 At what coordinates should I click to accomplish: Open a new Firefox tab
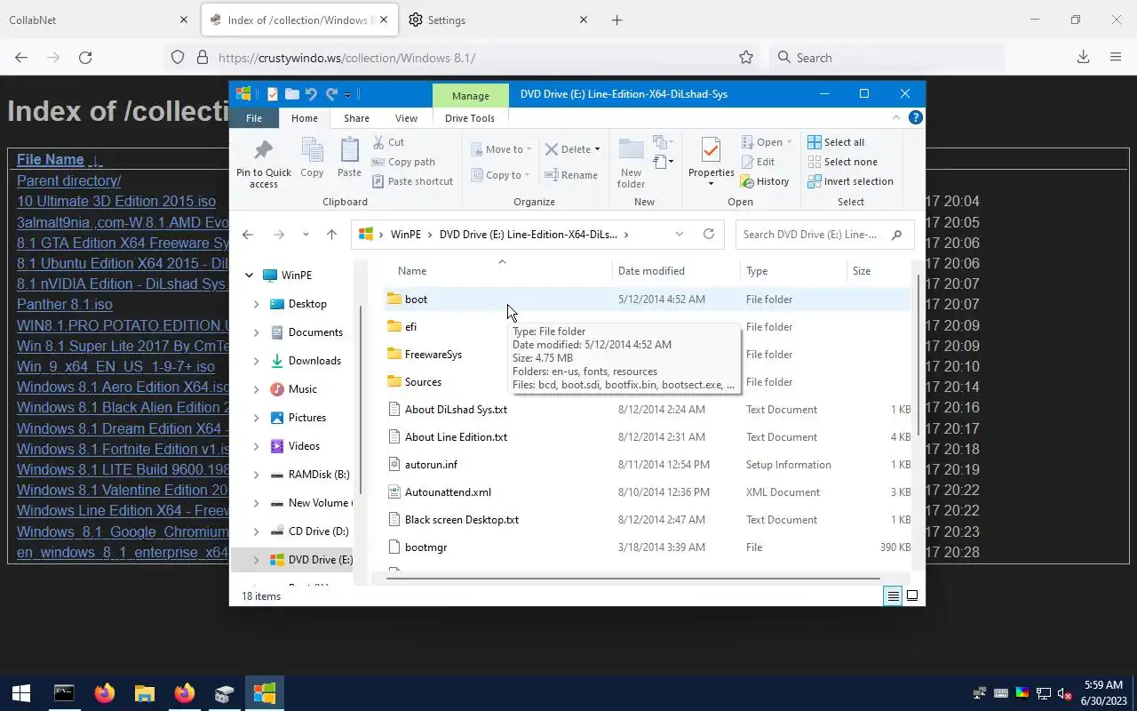pos(616,20)
